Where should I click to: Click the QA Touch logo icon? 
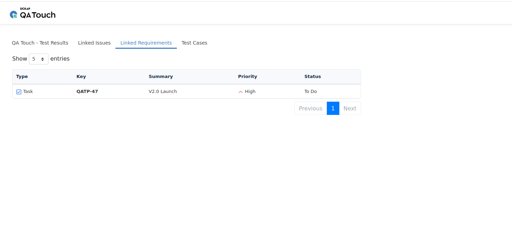(14, 15)
